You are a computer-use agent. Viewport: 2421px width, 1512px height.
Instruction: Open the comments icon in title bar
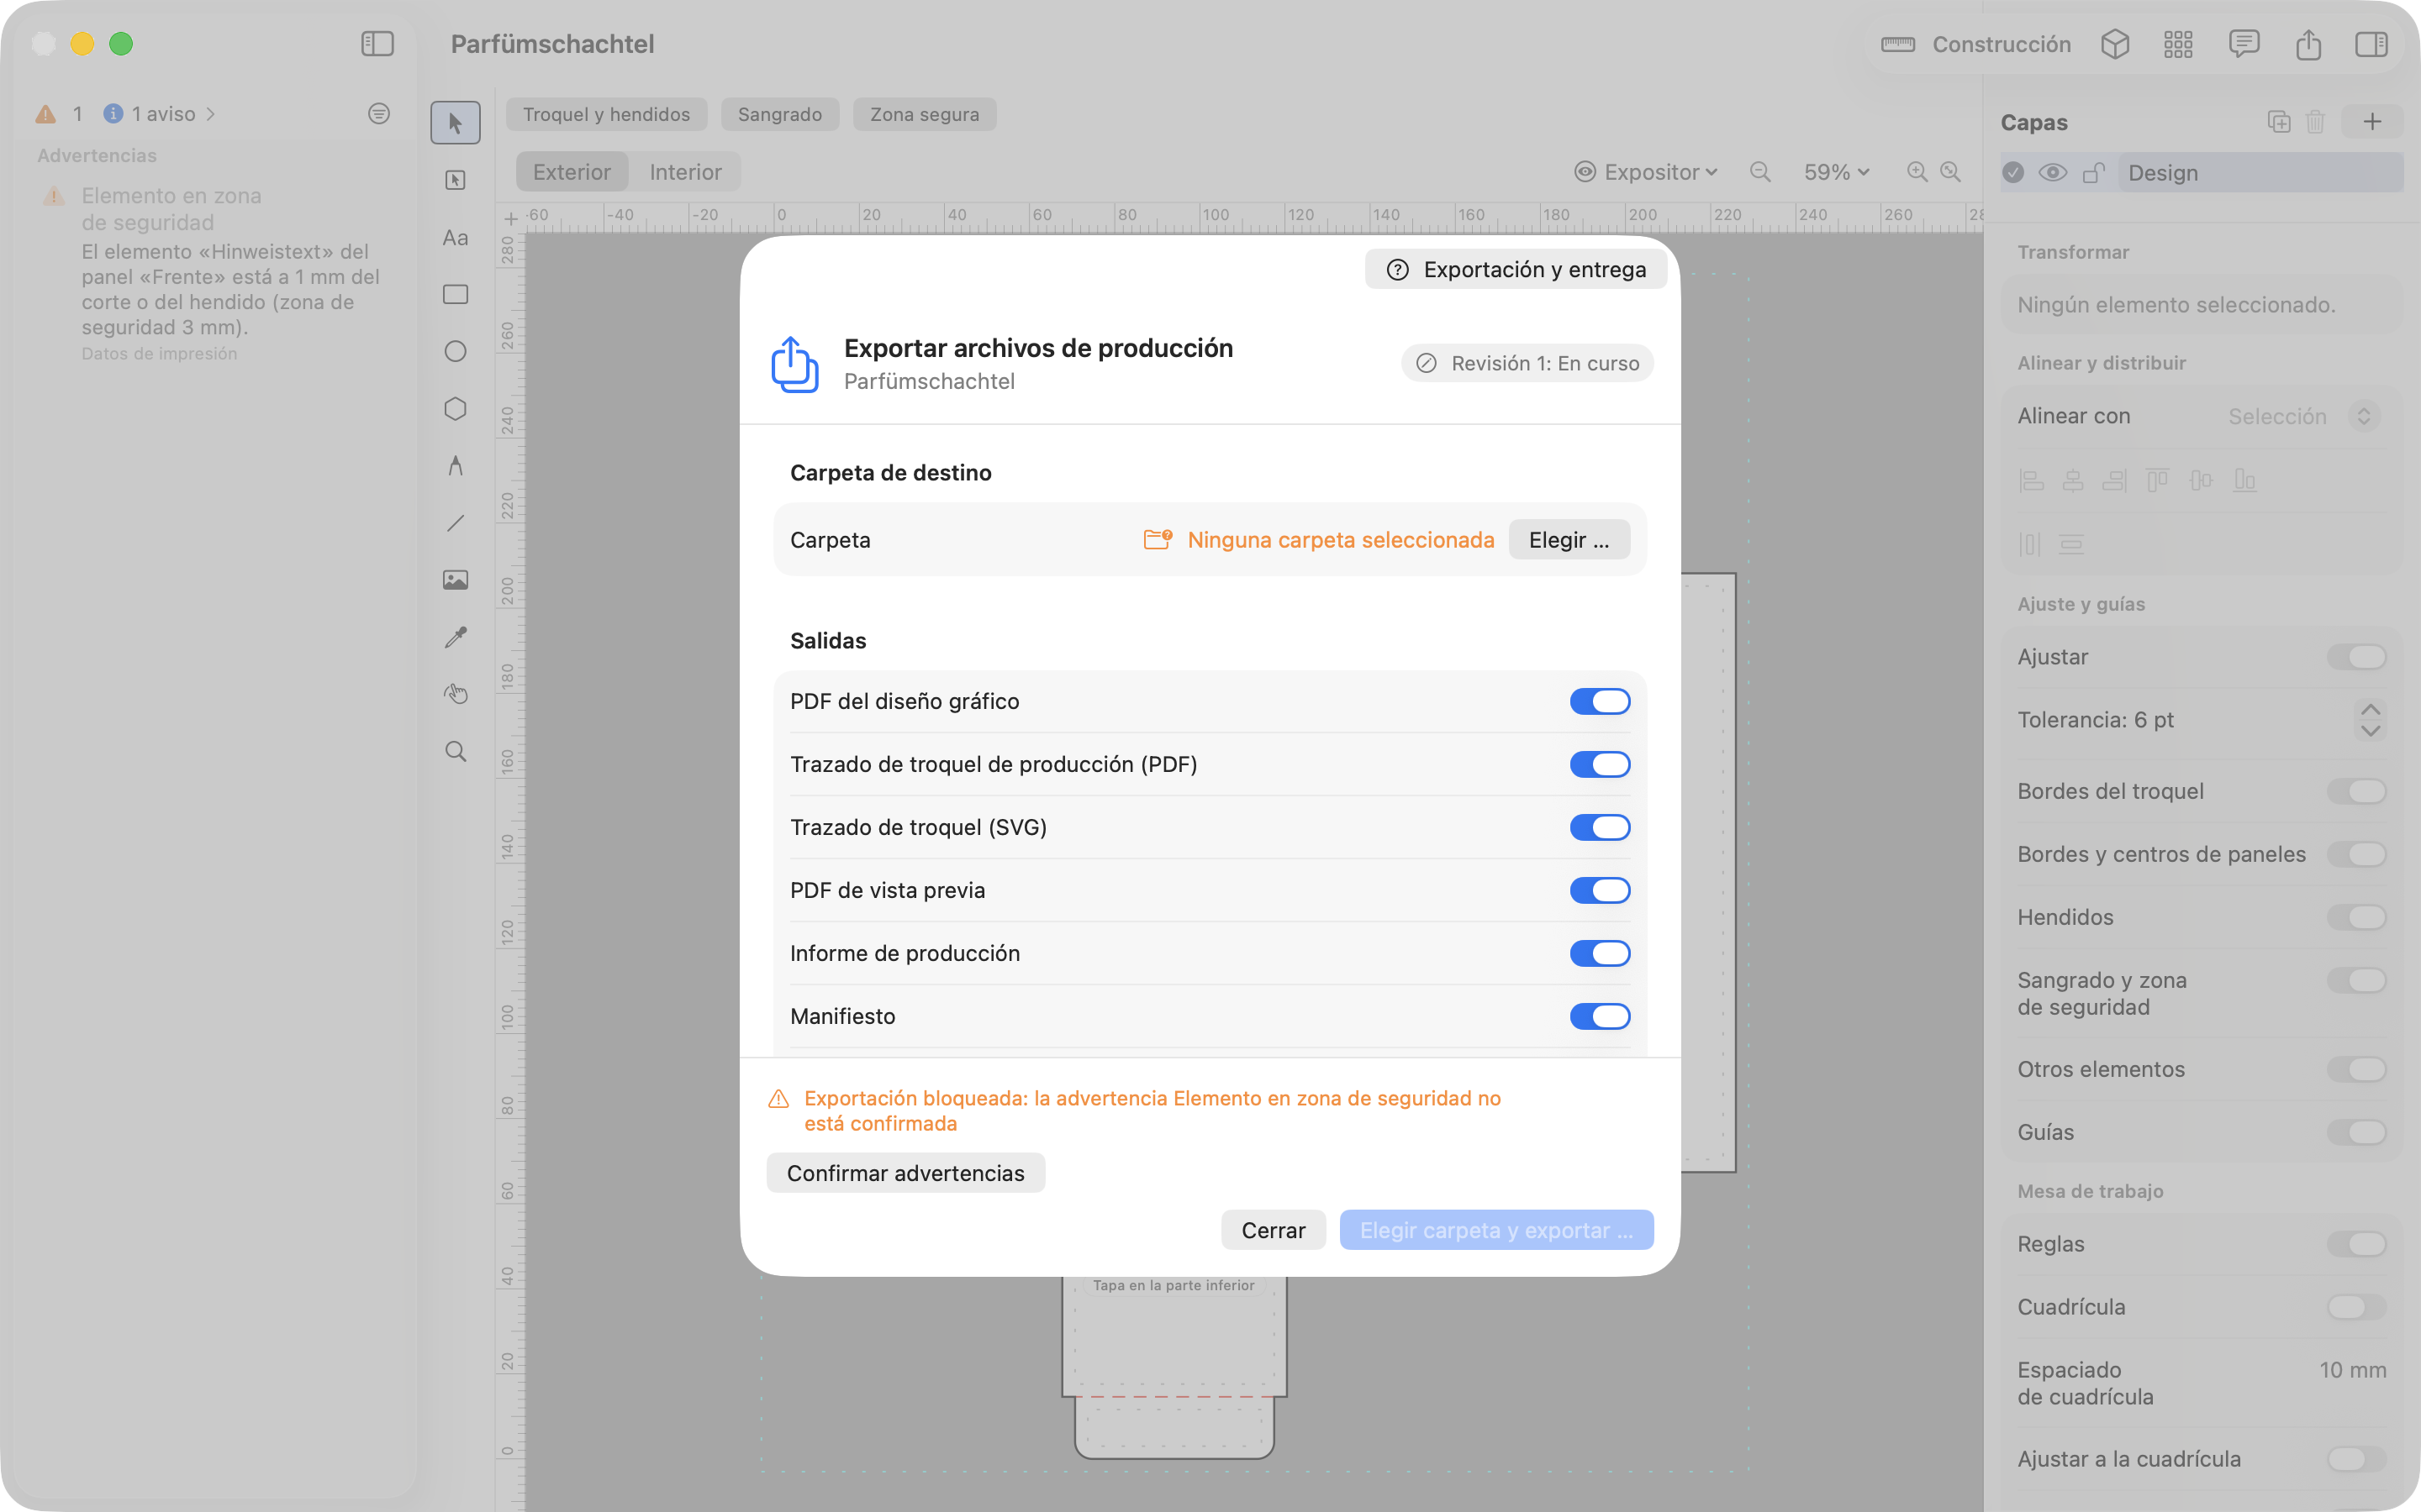(x=2244, y=44)
